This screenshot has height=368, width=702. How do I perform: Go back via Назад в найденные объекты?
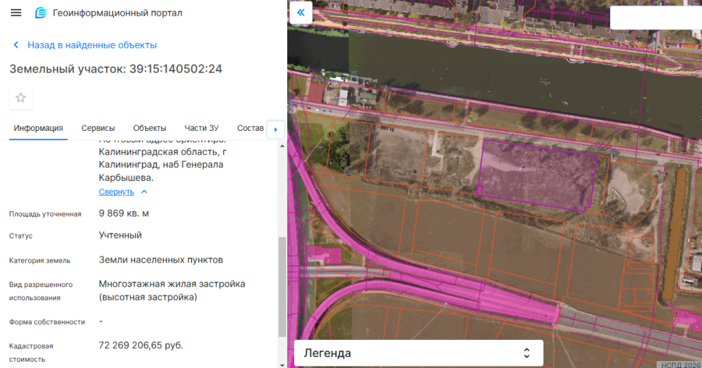(x=92, y=45)
